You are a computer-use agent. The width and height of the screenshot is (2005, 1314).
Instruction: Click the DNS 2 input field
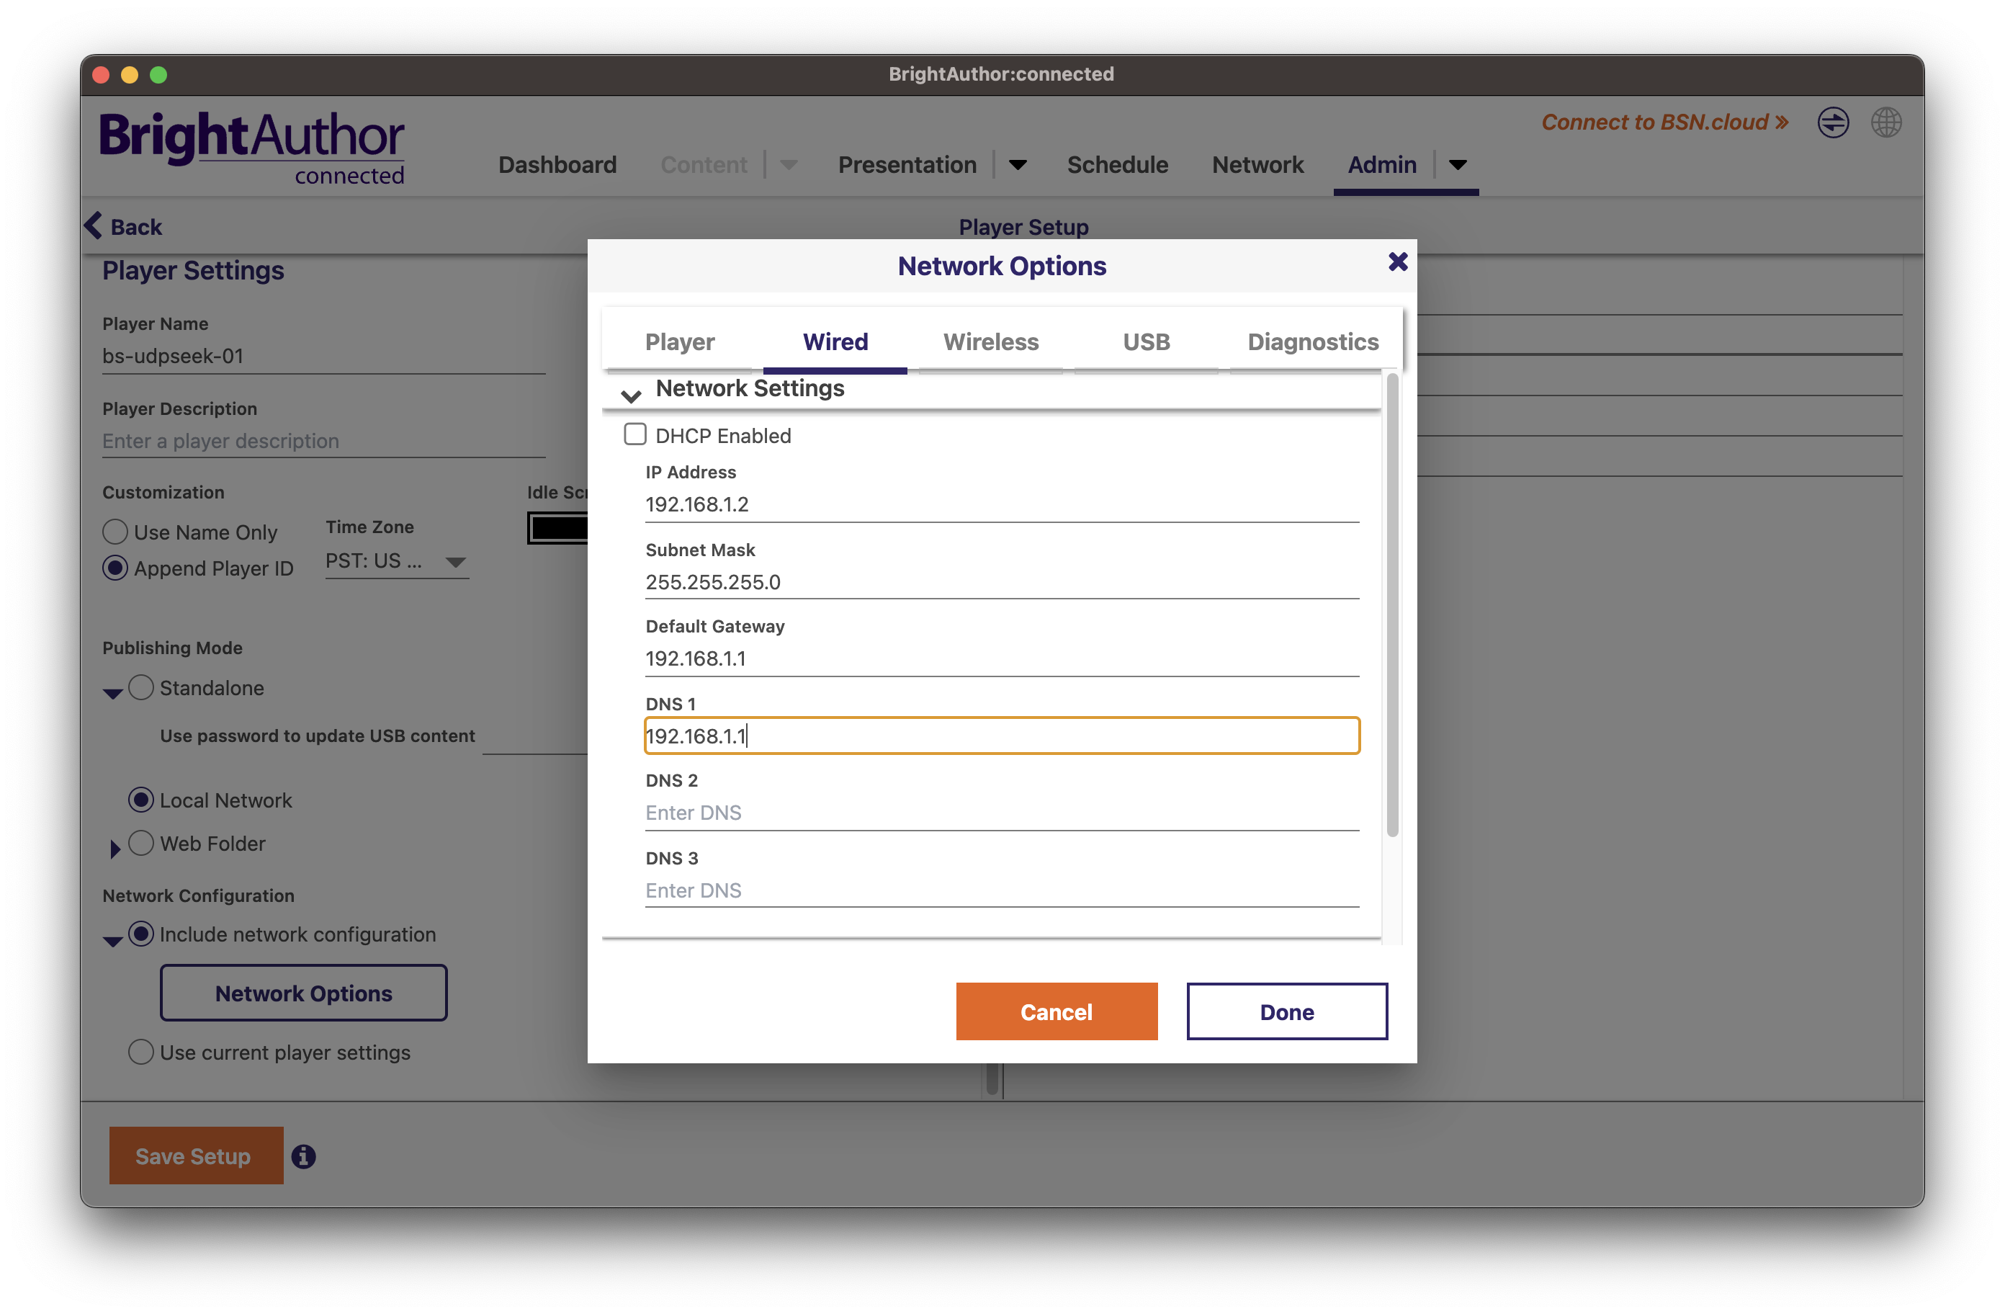[1001, 813]
